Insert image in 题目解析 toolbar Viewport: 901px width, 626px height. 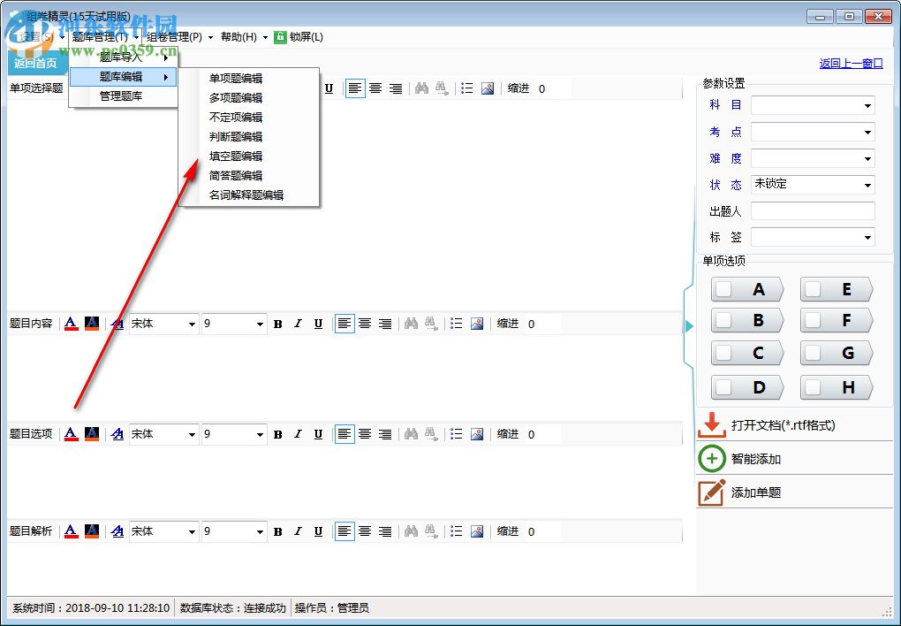[477, 531]
